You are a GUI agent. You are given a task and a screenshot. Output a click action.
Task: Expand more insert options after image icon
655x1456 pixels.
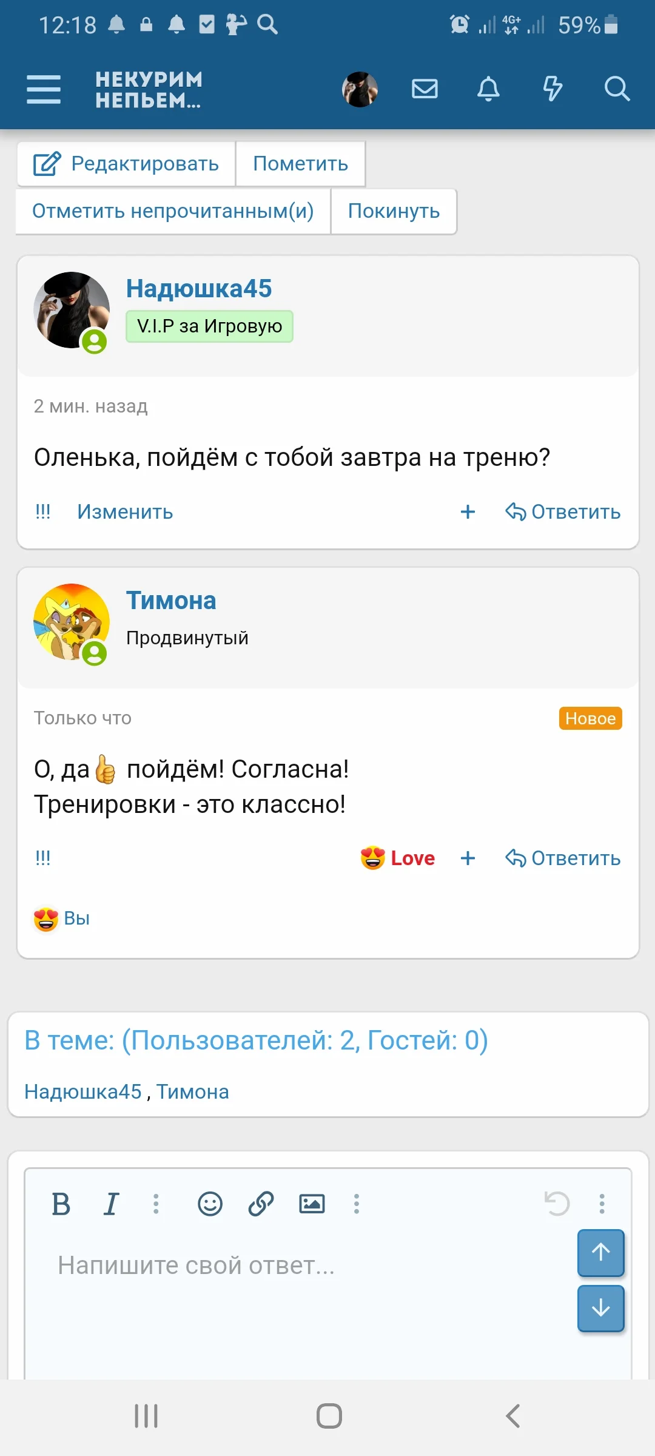coord(357,1204)
